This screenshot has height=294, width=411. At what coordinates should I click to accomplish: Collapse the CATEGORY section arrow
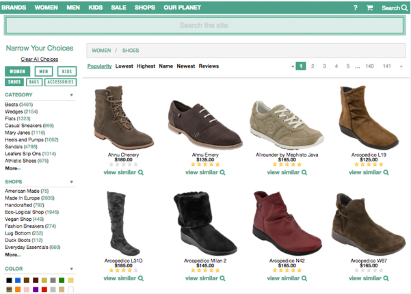71,95
